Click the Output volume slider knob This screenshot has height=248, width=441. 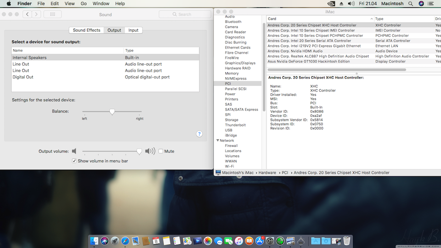click(x=139, y=151)
